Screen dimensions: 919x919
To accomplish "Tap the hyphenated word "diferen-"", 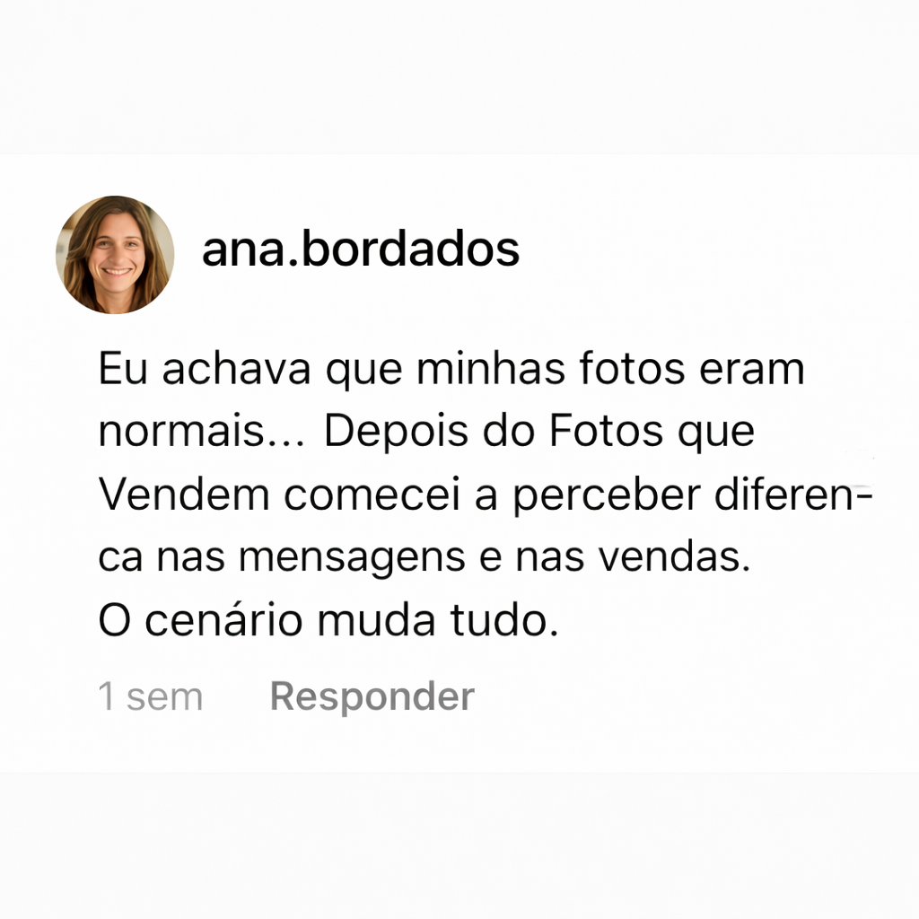I will [793, 495].
